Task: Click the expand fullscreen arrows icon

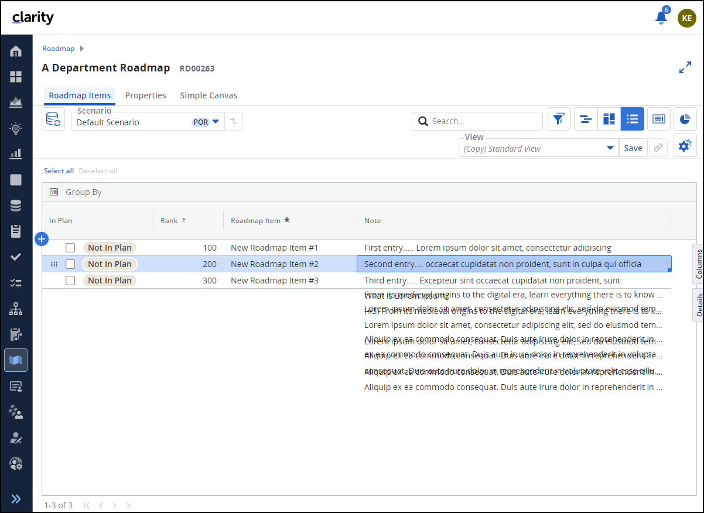Action: (x=685, y=68)
